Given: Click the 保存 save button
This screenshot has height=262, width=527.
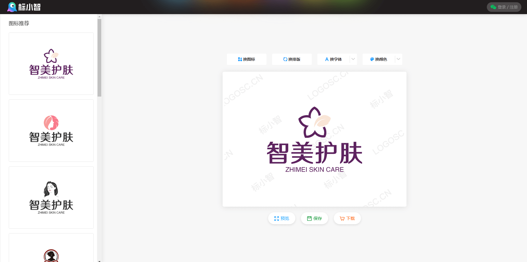Looking at the screenshot, I should pyautogui.click(x=315, y=218).
